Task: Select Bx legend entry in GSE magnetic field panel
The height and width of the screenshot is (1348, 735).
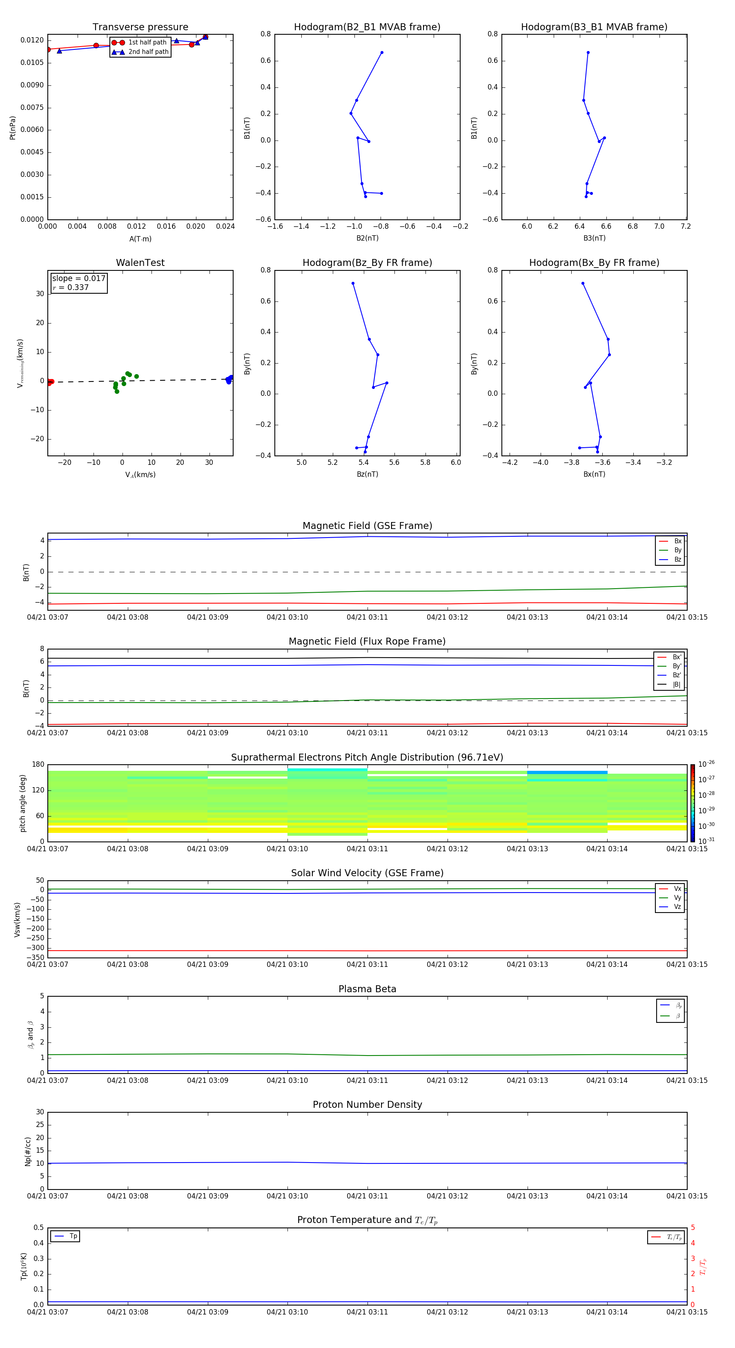Action: pos(670,541)
